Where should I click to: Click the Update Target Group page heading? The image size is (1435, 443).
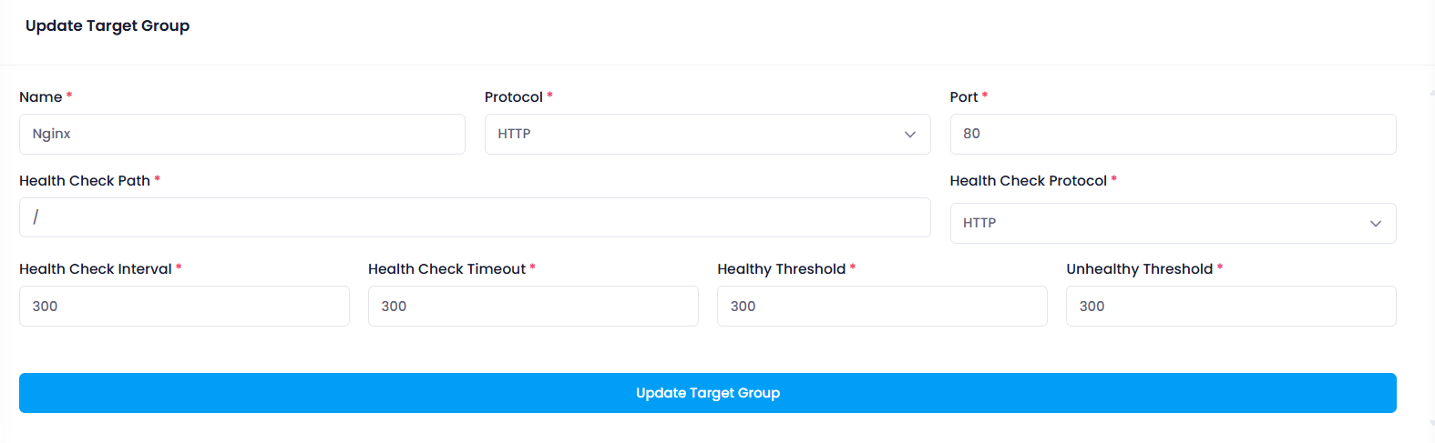tap(108, 25)
